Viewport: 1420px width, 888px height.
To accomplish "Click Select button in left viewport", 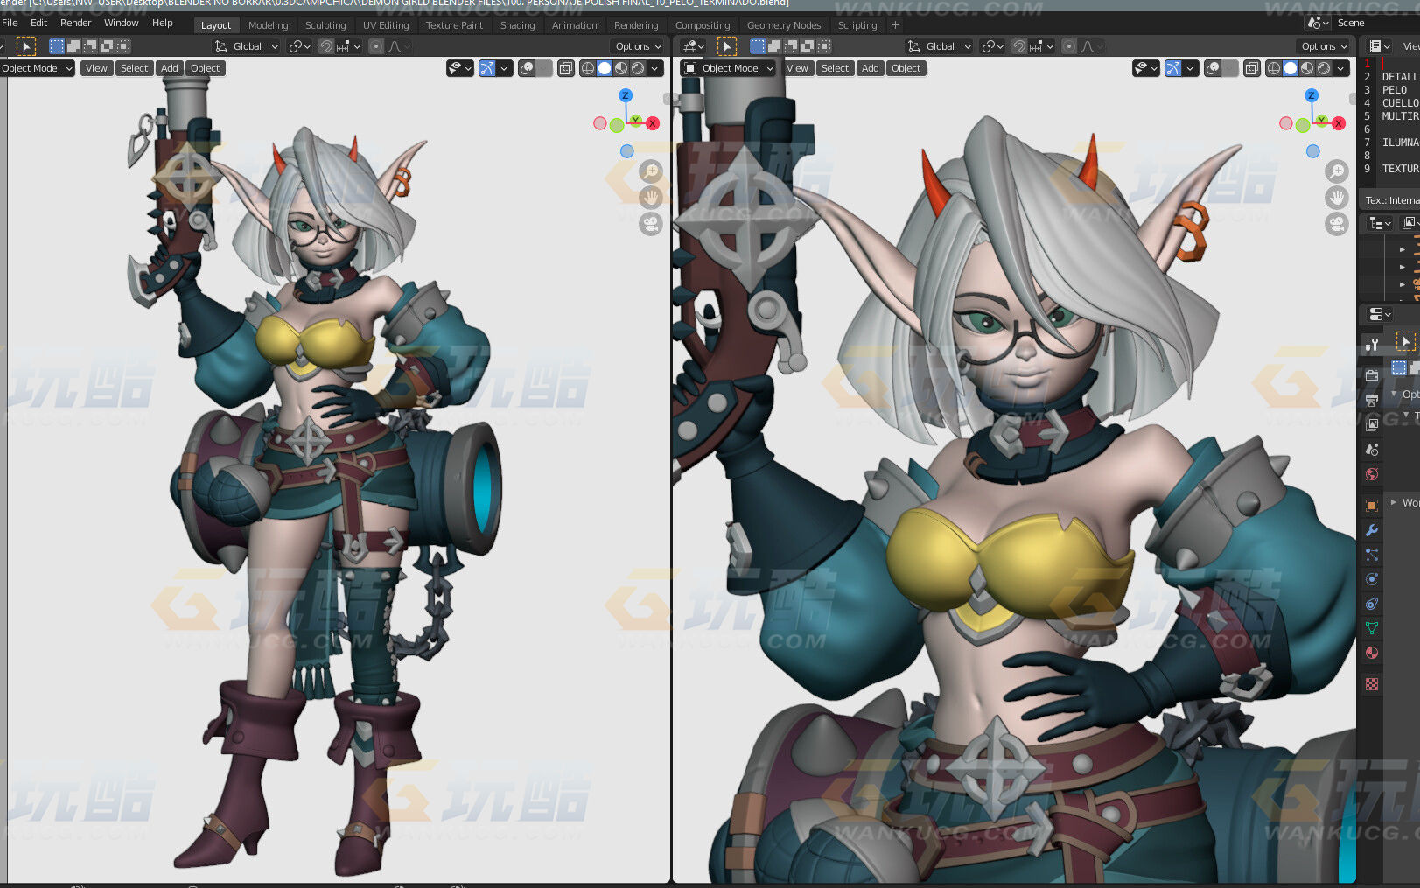I will 134,68.
